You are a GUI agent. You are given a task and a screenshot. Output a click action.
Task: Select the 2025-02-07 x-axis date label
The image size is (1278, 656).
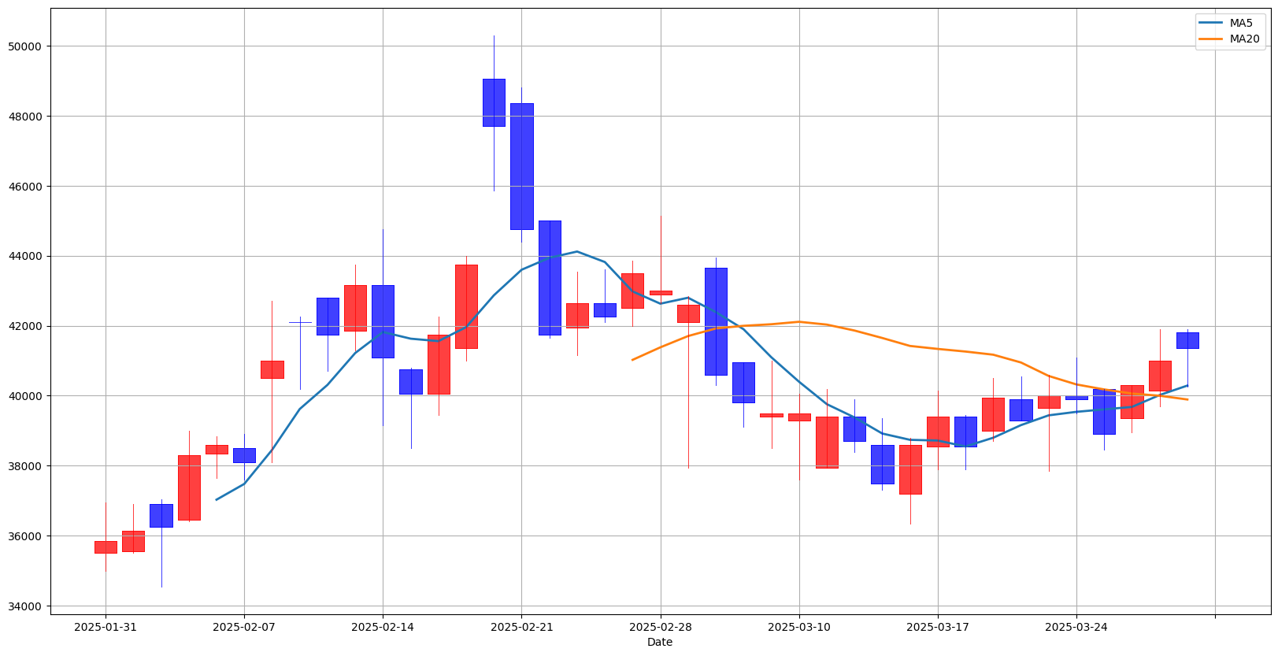pos(244,628)
